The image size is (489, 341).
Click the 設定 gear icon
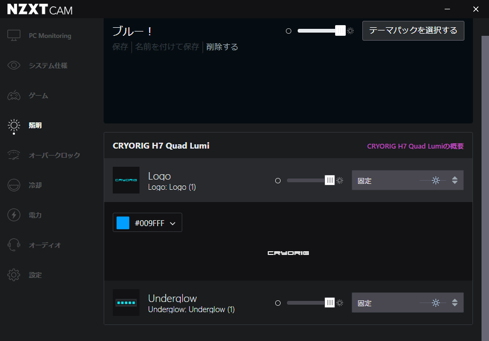coord(14,275)
